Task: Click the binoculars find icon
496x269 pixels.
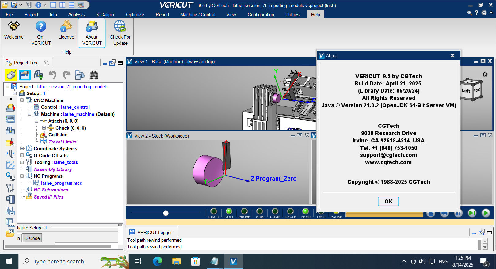Action: click(x=94, y=75)
